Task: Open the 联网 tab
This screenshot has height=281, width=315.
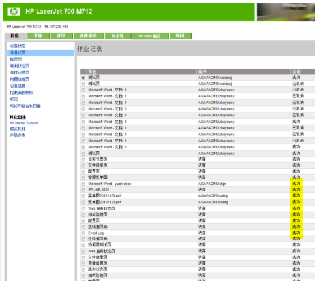Action: click(180, 36)
